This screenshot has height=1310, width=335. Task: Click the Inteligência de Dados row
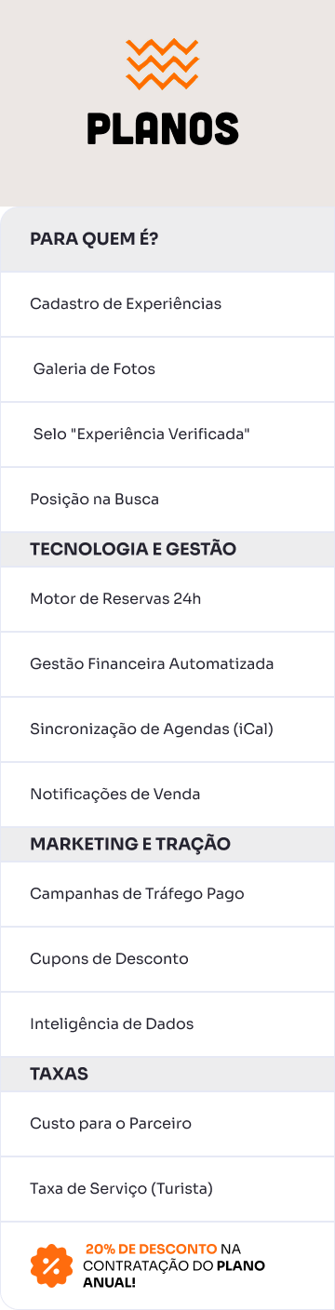click(167, 1024)
